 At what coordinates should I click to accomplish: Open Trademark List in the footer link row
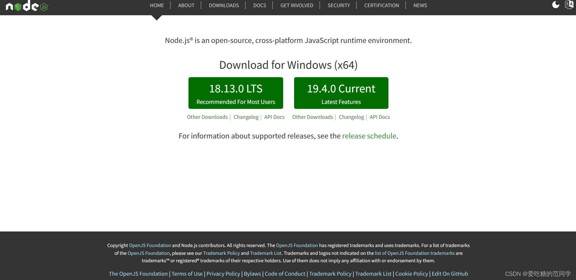click(373, 274)
